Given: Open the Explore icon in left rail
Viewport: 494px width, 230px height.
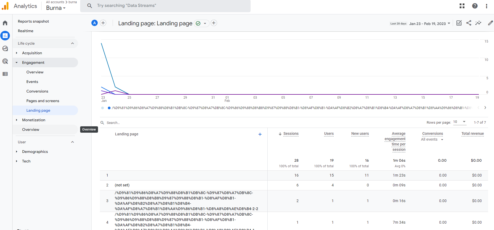Looking at the screenshot, I should tap(5, 48).
